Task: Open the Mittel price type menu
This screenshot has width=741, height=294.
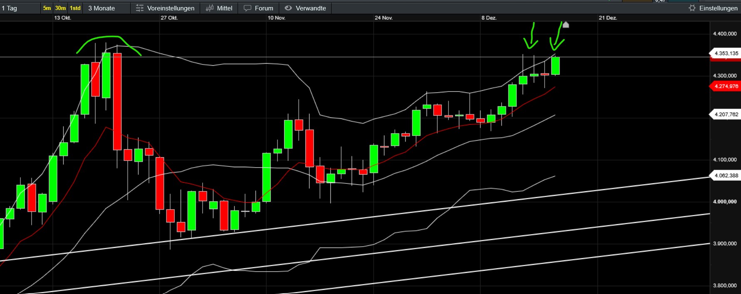Action: [x=219, y=8]
